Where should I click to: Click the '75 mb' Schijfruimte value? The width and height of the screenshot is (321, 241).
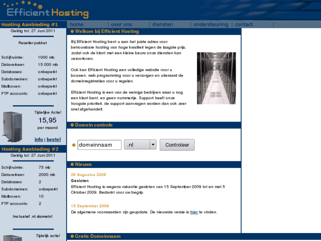[x=45, y=168]
